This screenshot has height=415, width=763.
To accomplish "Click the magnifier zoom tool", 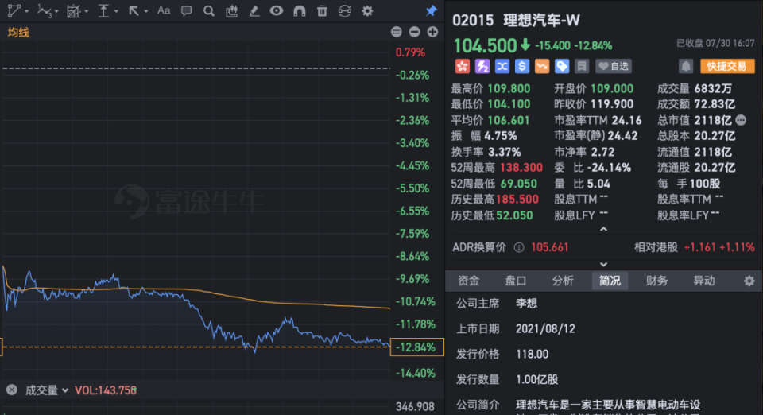I will 209,10.
